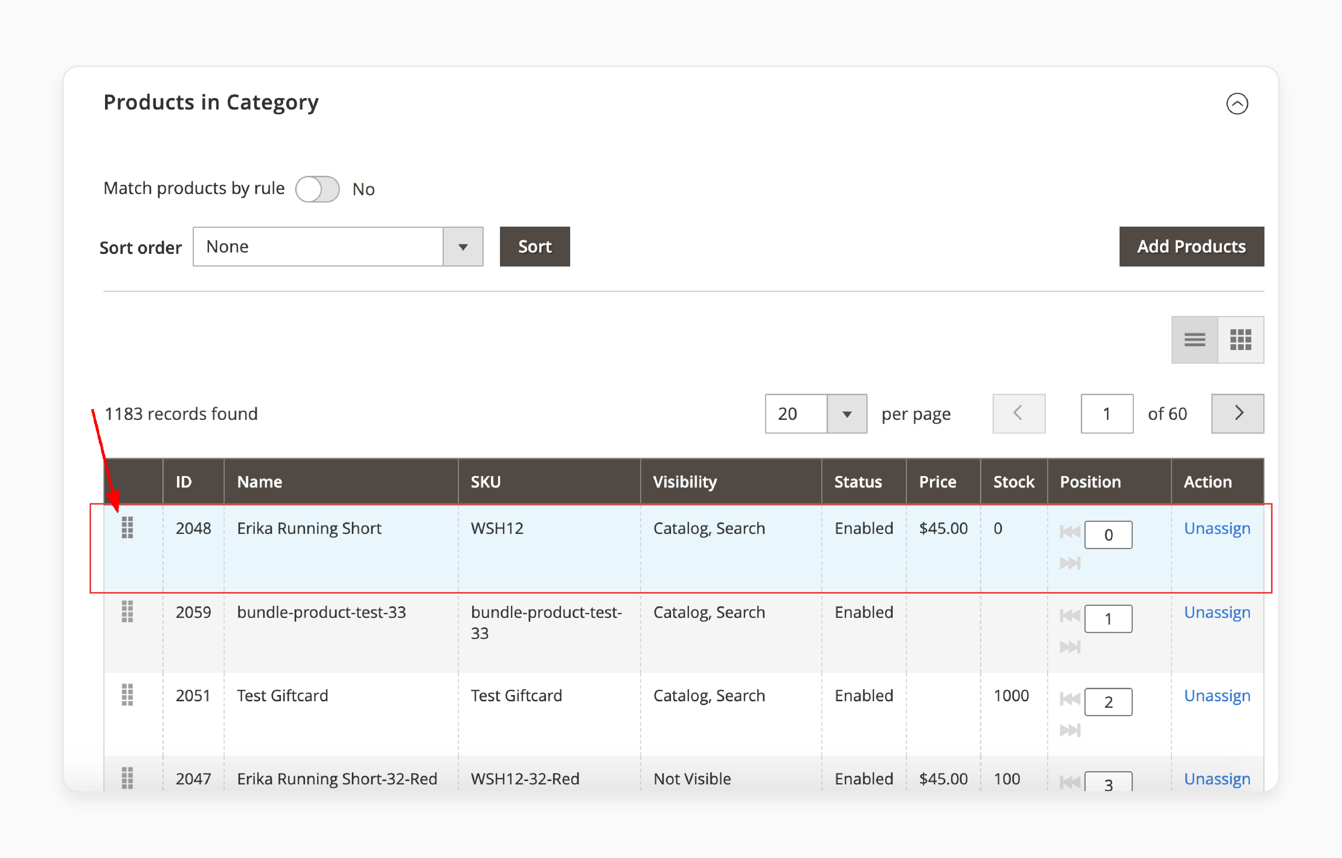Toggle Match products by rule switch

point(317,189)
